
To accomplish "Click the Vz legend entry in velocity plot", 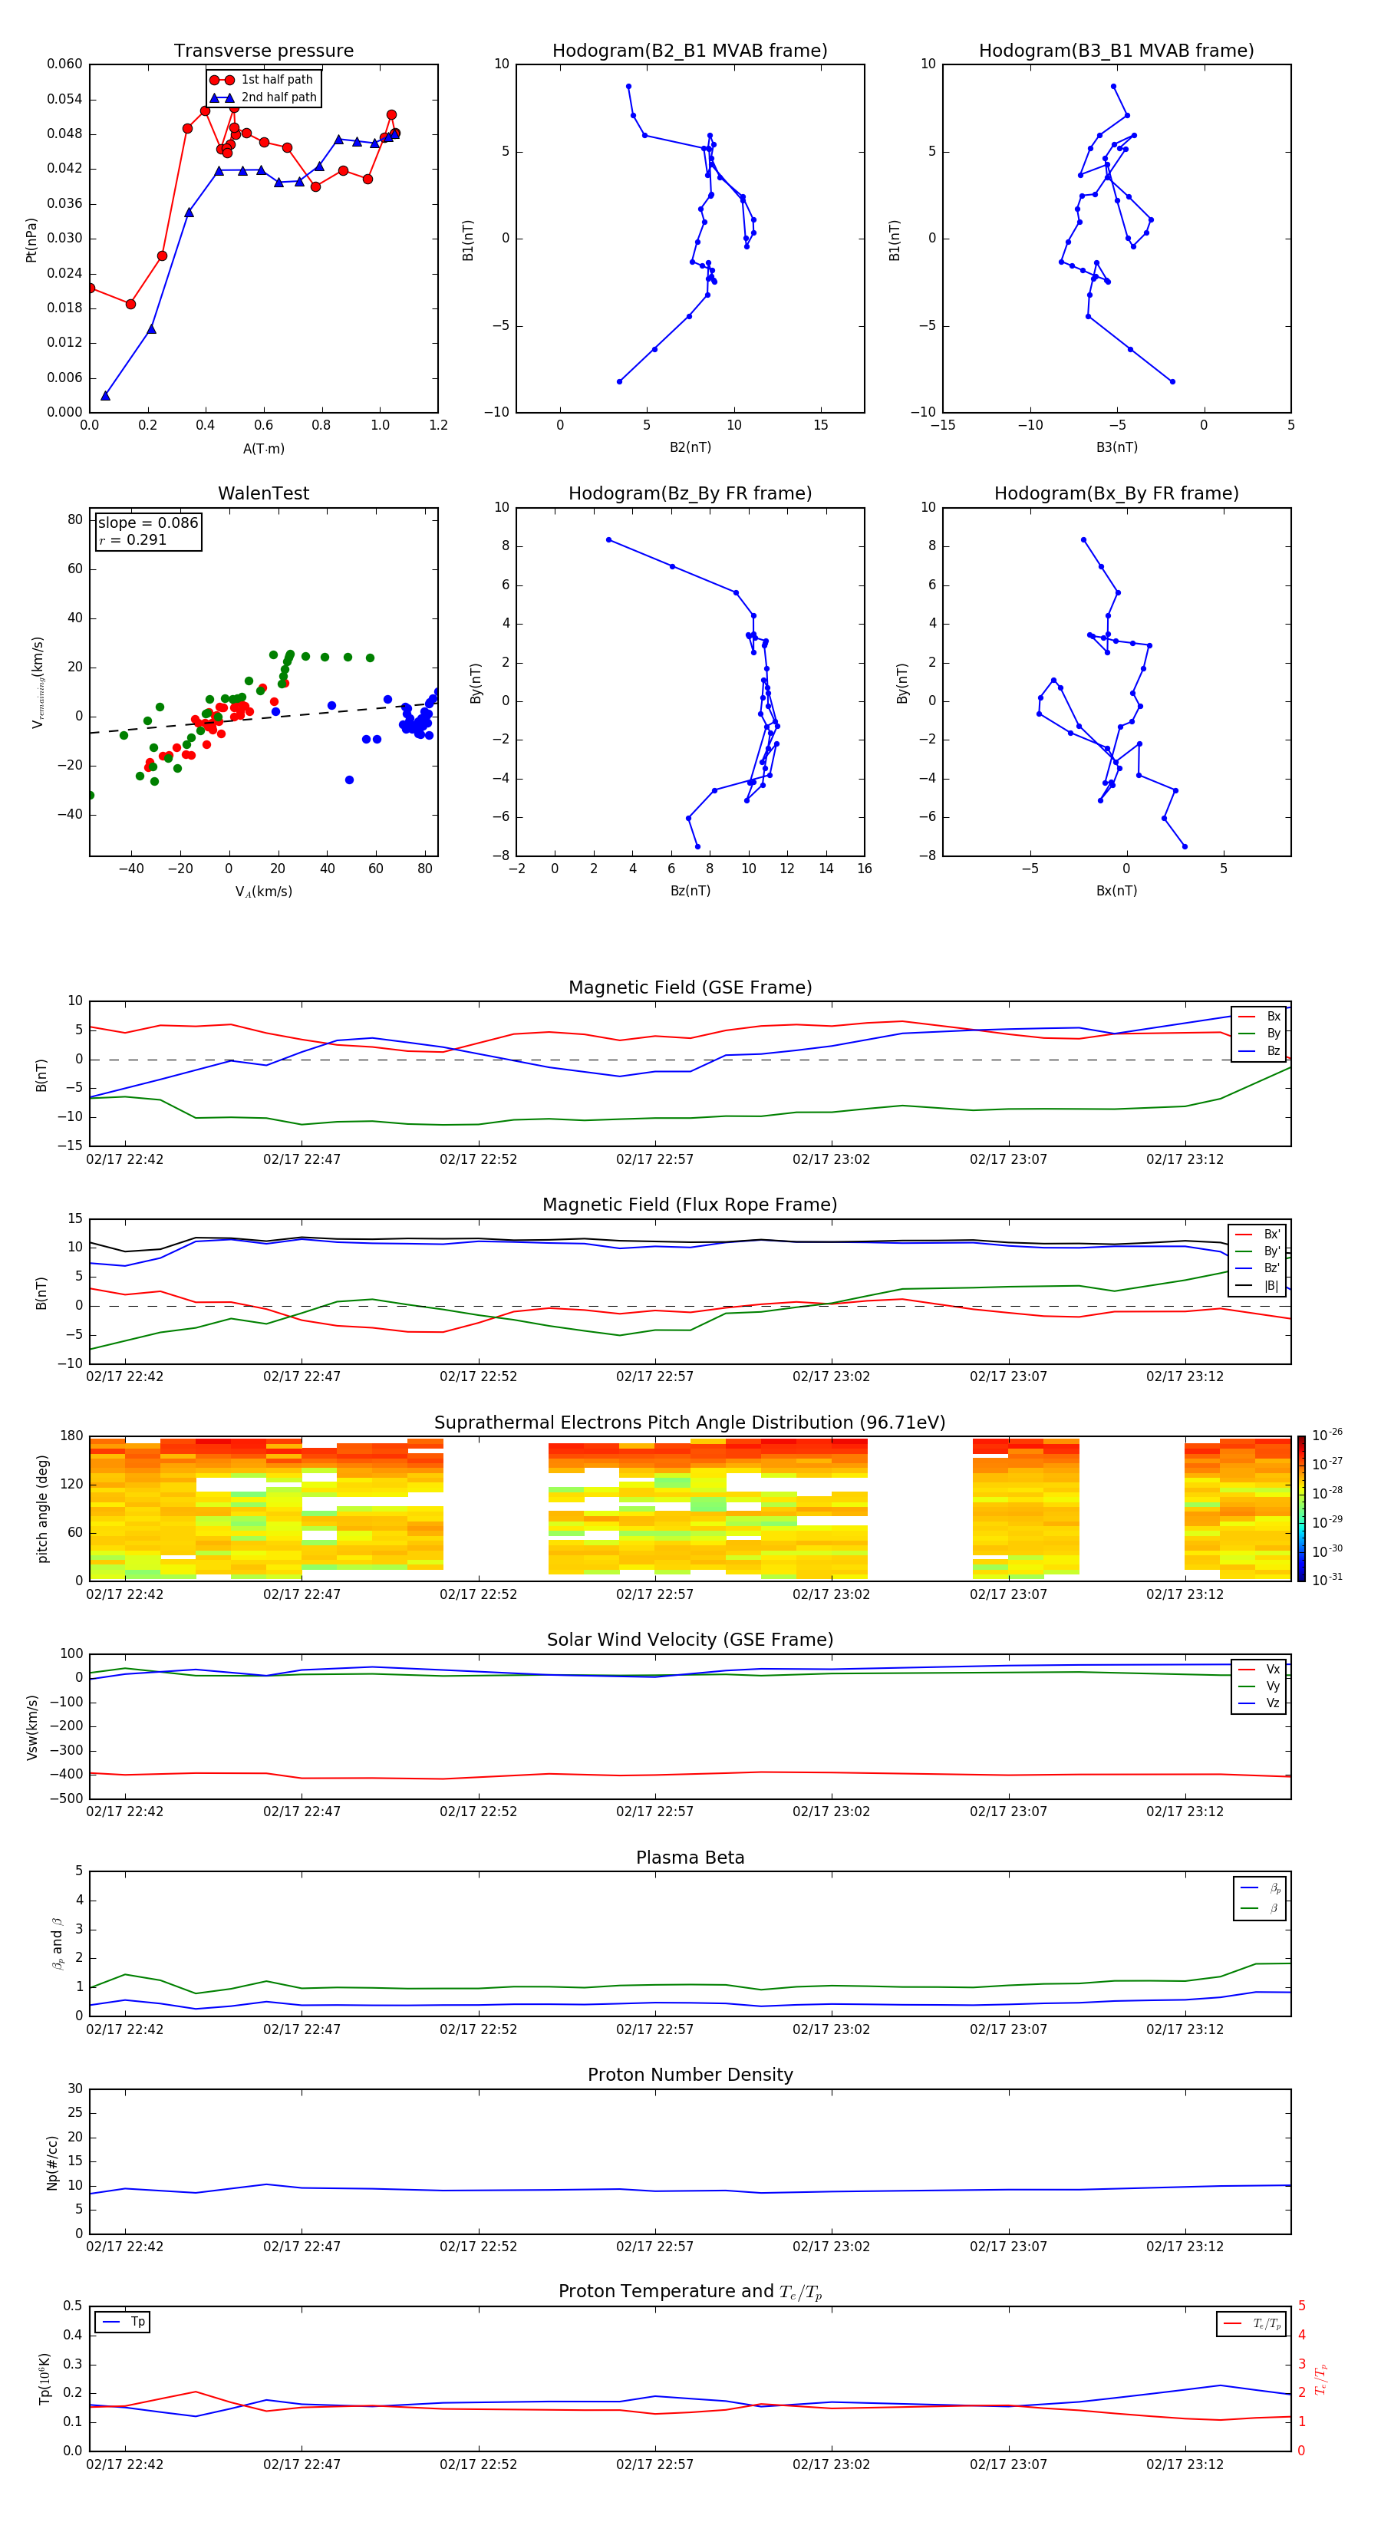I will tap(1259, 1703).
